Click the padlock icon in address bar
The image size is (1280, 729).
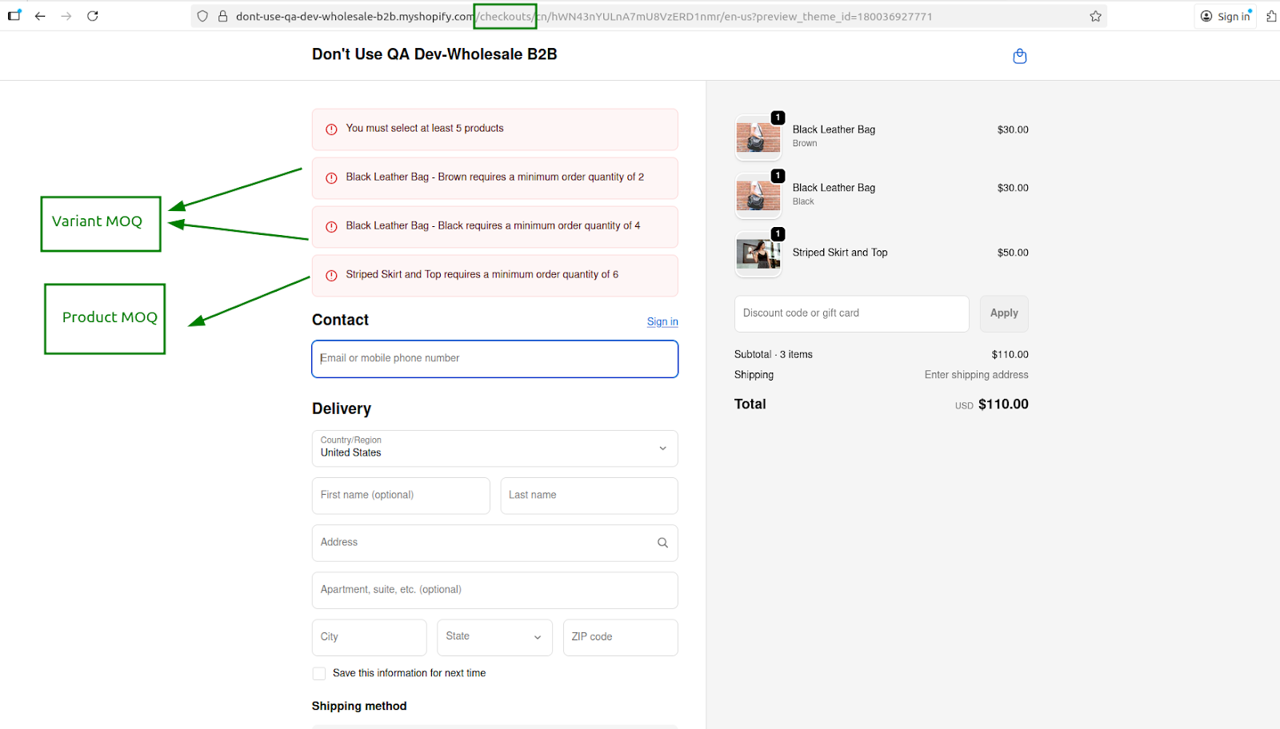click(222, 16)
